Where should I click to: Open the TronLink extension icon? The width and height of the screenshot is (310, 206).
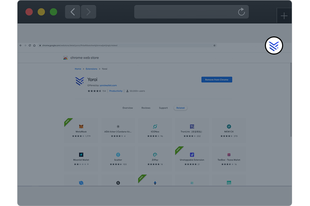click(192, 126)
